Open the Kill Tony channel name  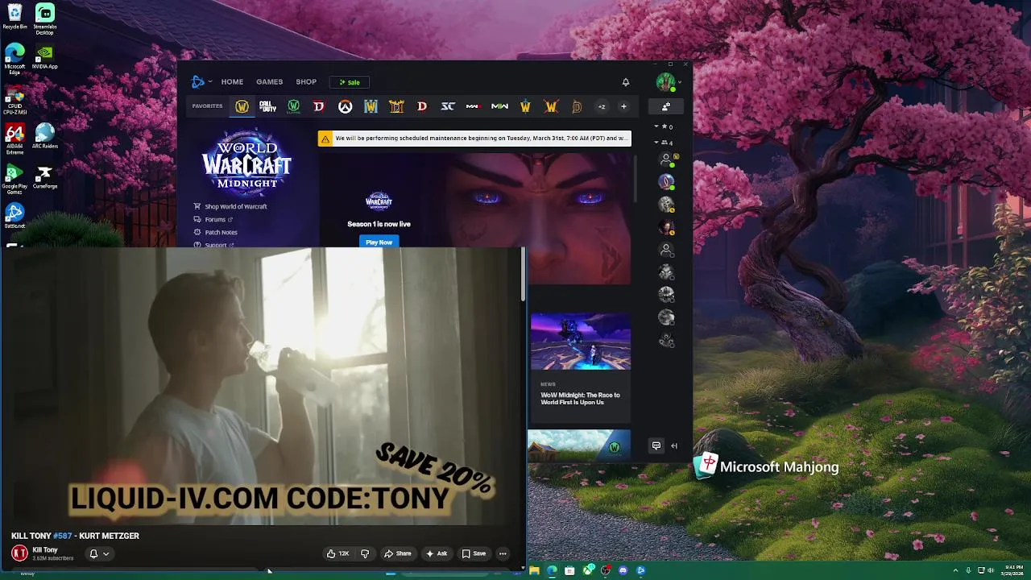[x=45, y=550]
